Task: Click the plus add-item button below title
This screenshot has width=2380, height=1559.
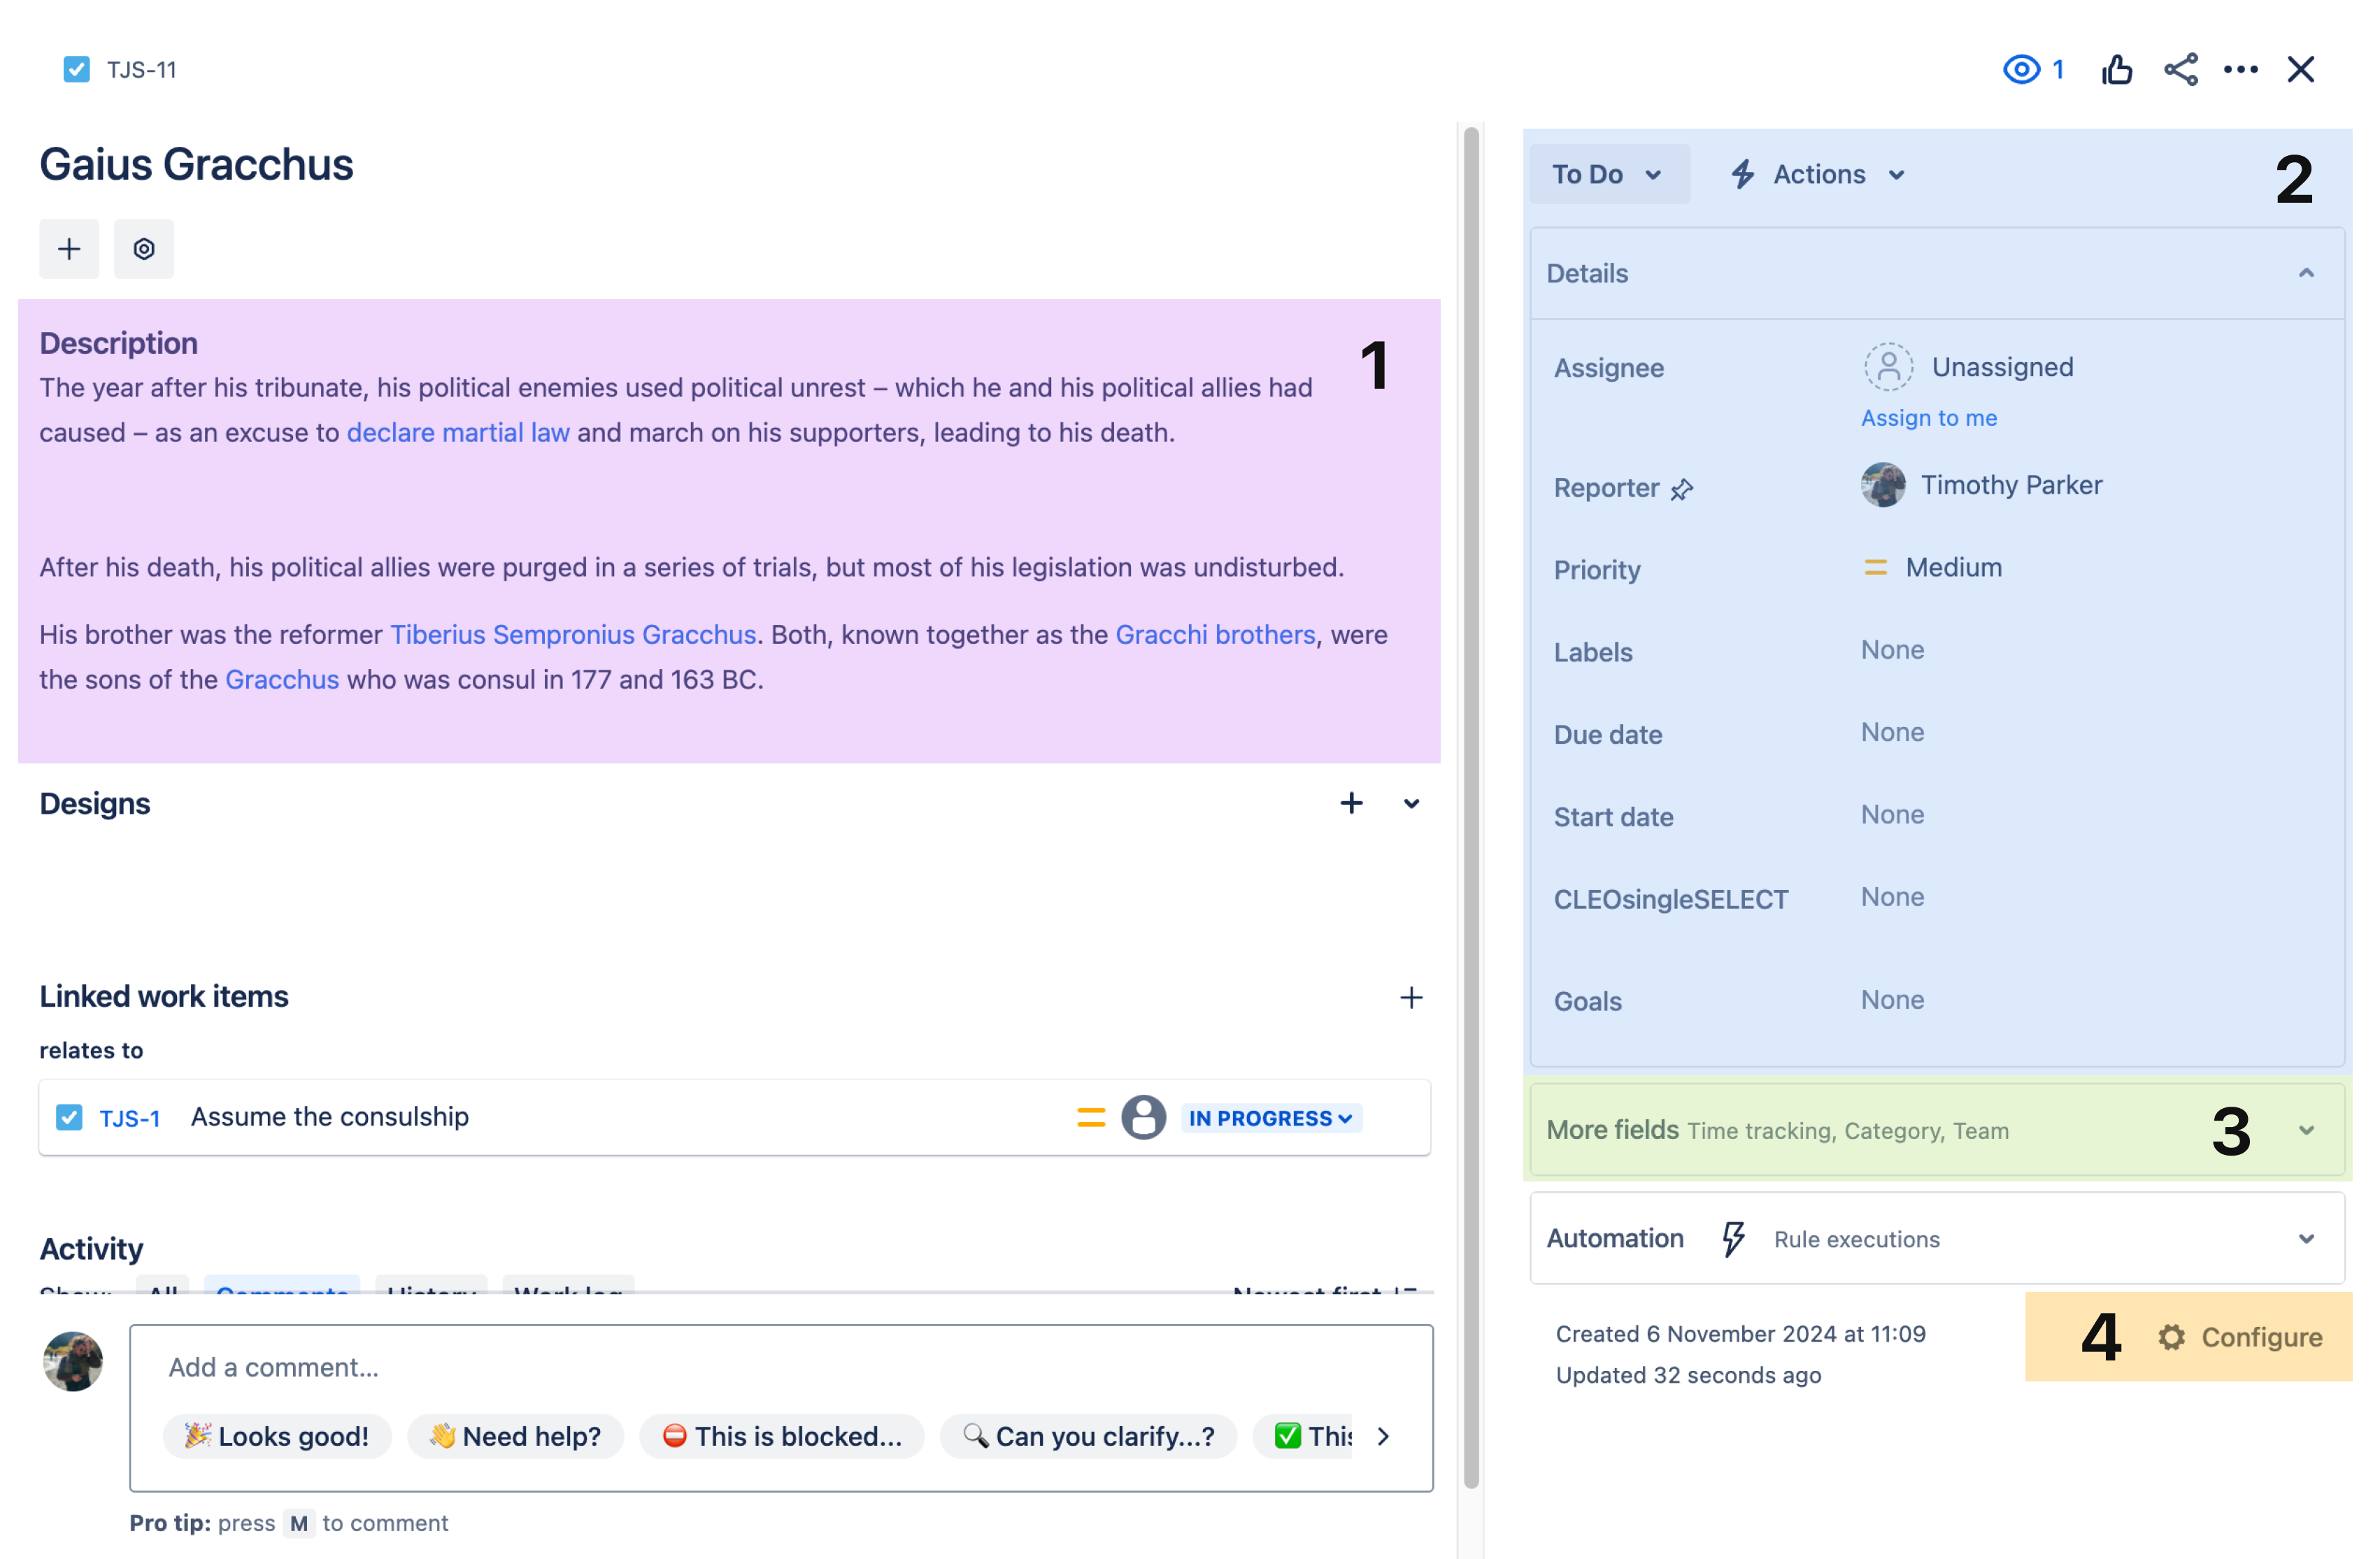Action: tap(69, 249)
